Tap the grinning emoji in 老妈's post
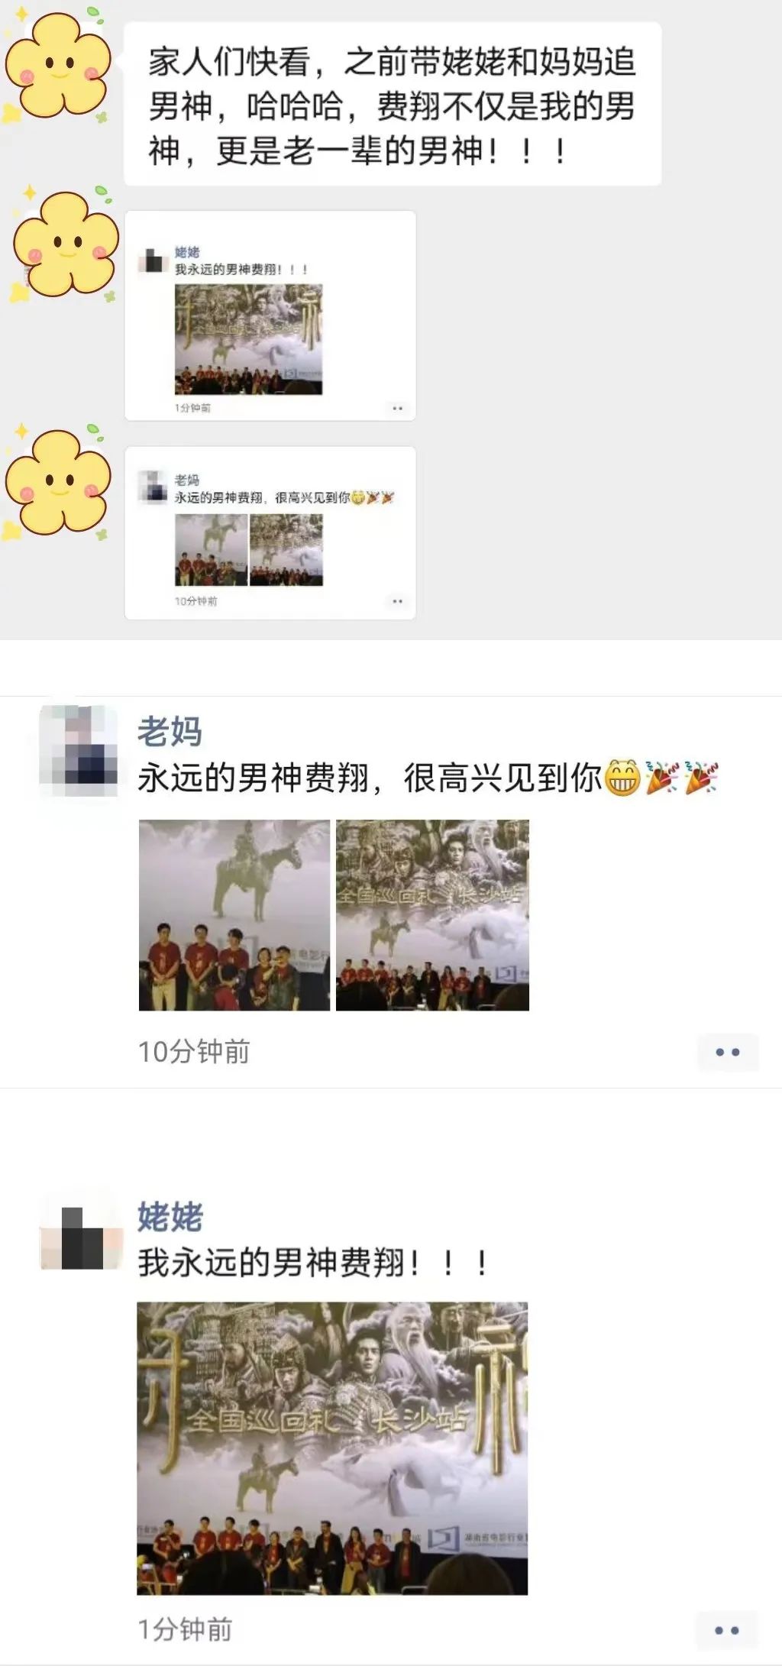The height and width of the screenshot is (1666, 782). point(622,778)
